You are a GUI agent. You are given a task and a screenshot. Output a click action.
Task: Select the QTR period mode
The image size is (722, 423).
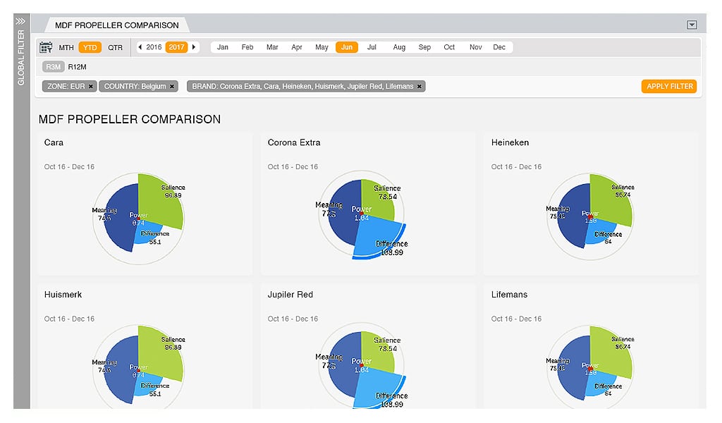tap(115, 47)
